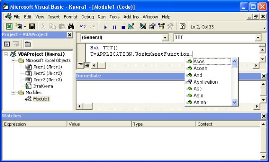Open the Edit menu

(x=28, y=17)
